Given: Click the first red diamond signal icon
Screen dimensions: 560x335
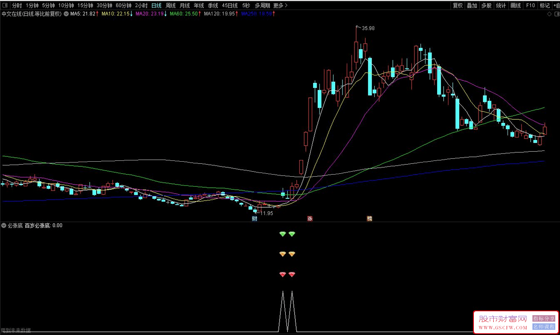Looking at the screenshot, I should [x=283, y=274].
